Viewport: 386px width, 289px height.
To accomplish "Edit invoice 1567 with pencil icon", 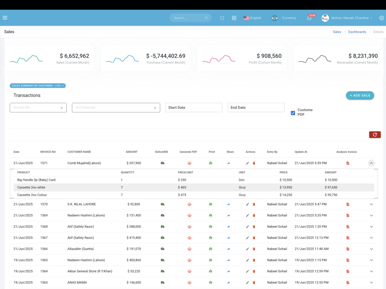I will (247, 238).
